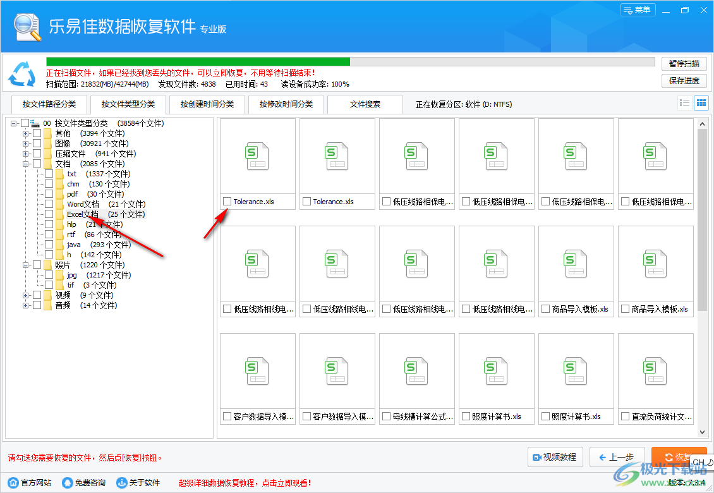714x493 pixels.
Task: Select the tif folder icon
Action: 59,285
